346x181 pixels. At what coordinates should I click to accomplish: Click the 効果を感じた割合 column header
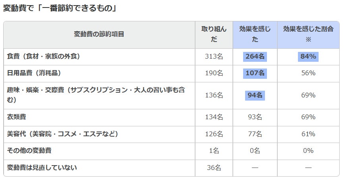click(x=308, y=34)
